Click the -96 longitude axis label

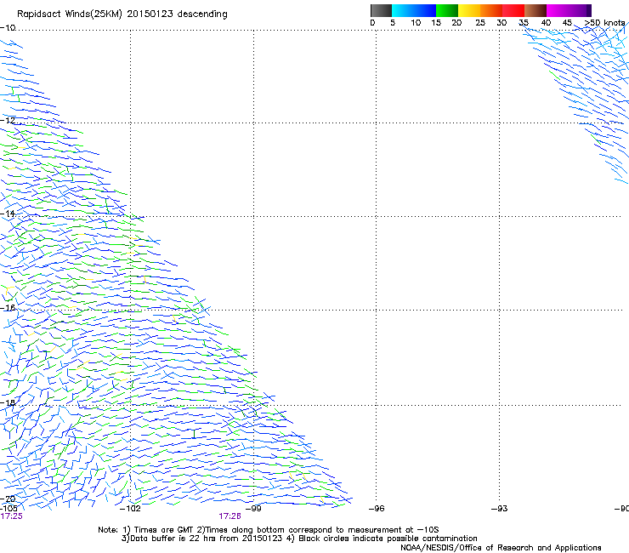377,509
